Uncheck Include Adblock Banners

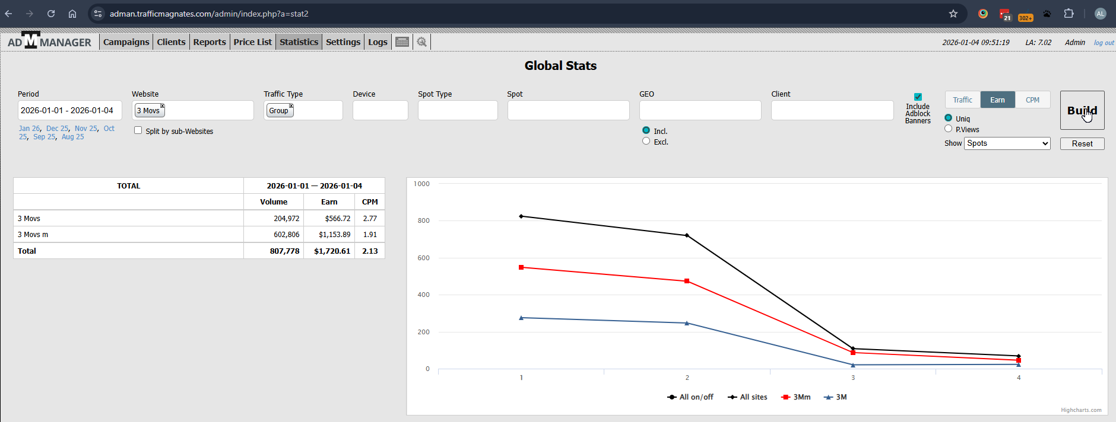coord(918,97)
